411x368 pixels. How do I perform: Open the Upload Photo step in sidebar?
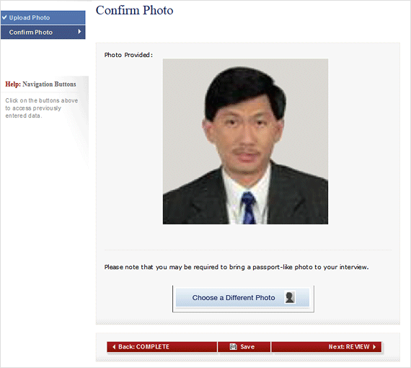click(x=43, y=17)
